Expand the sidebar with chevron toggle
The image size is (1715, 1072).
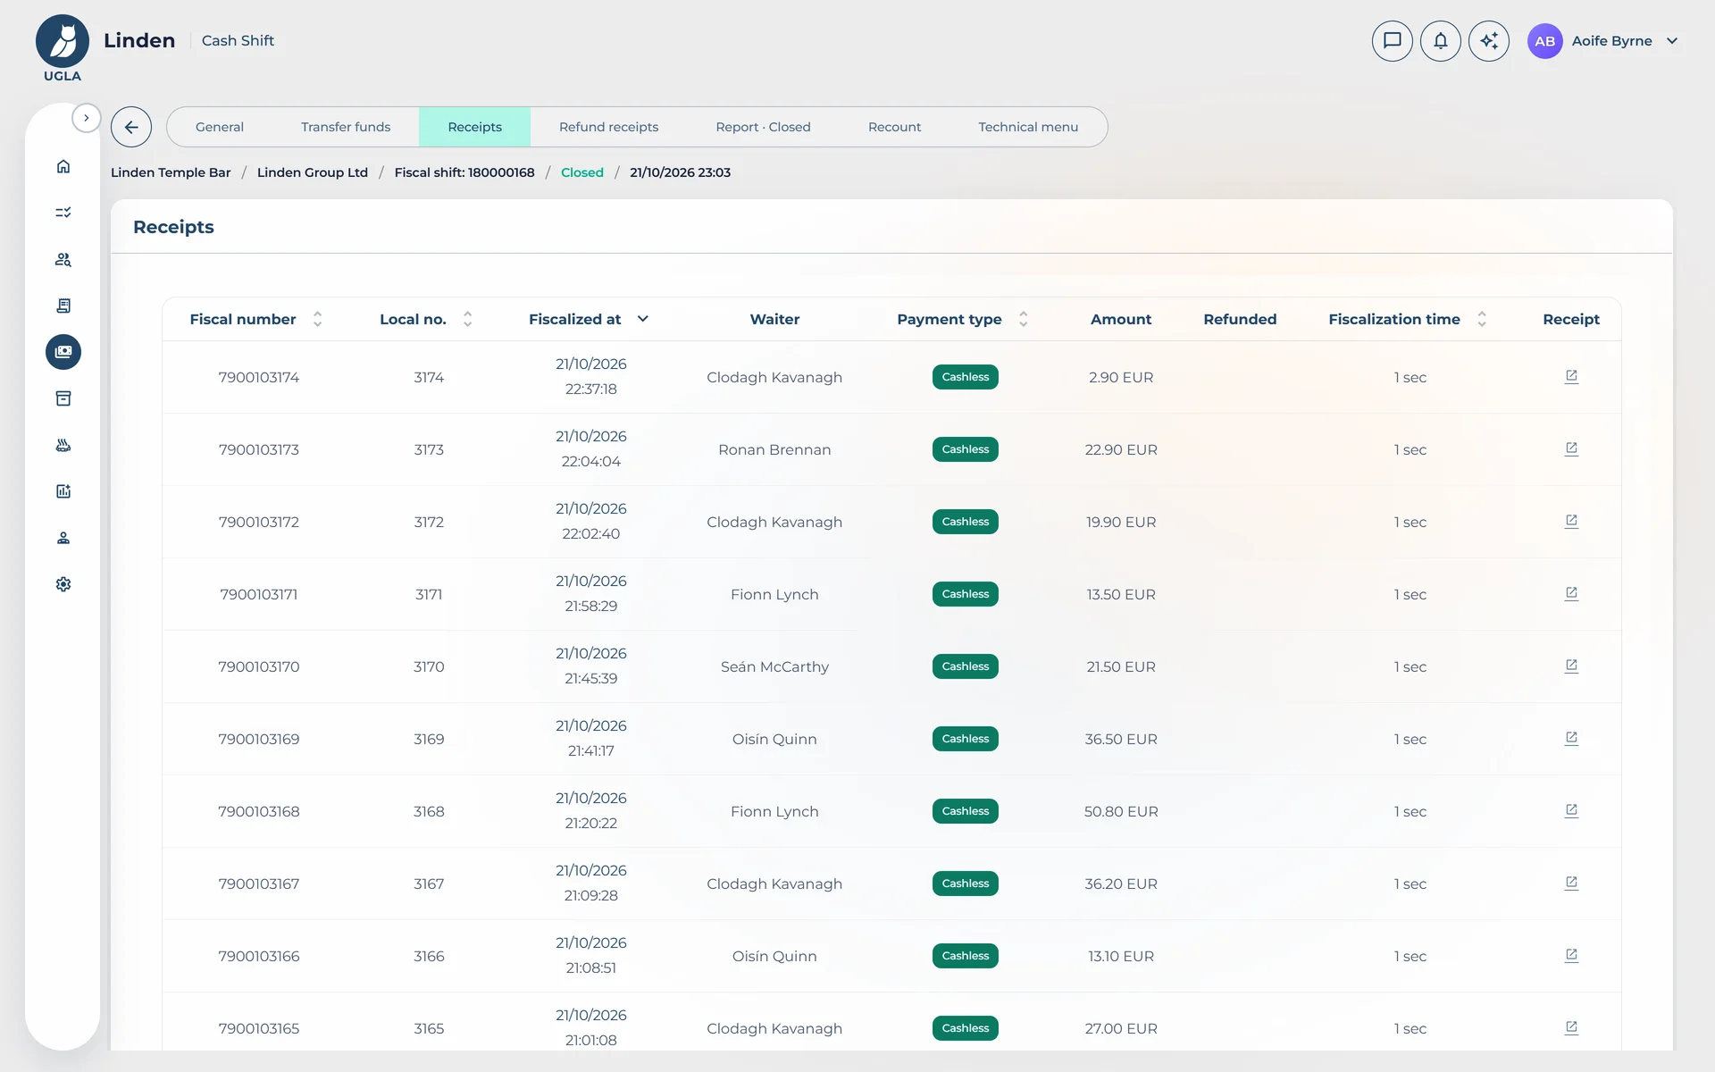pyautogui.click(x=86, y=118)
